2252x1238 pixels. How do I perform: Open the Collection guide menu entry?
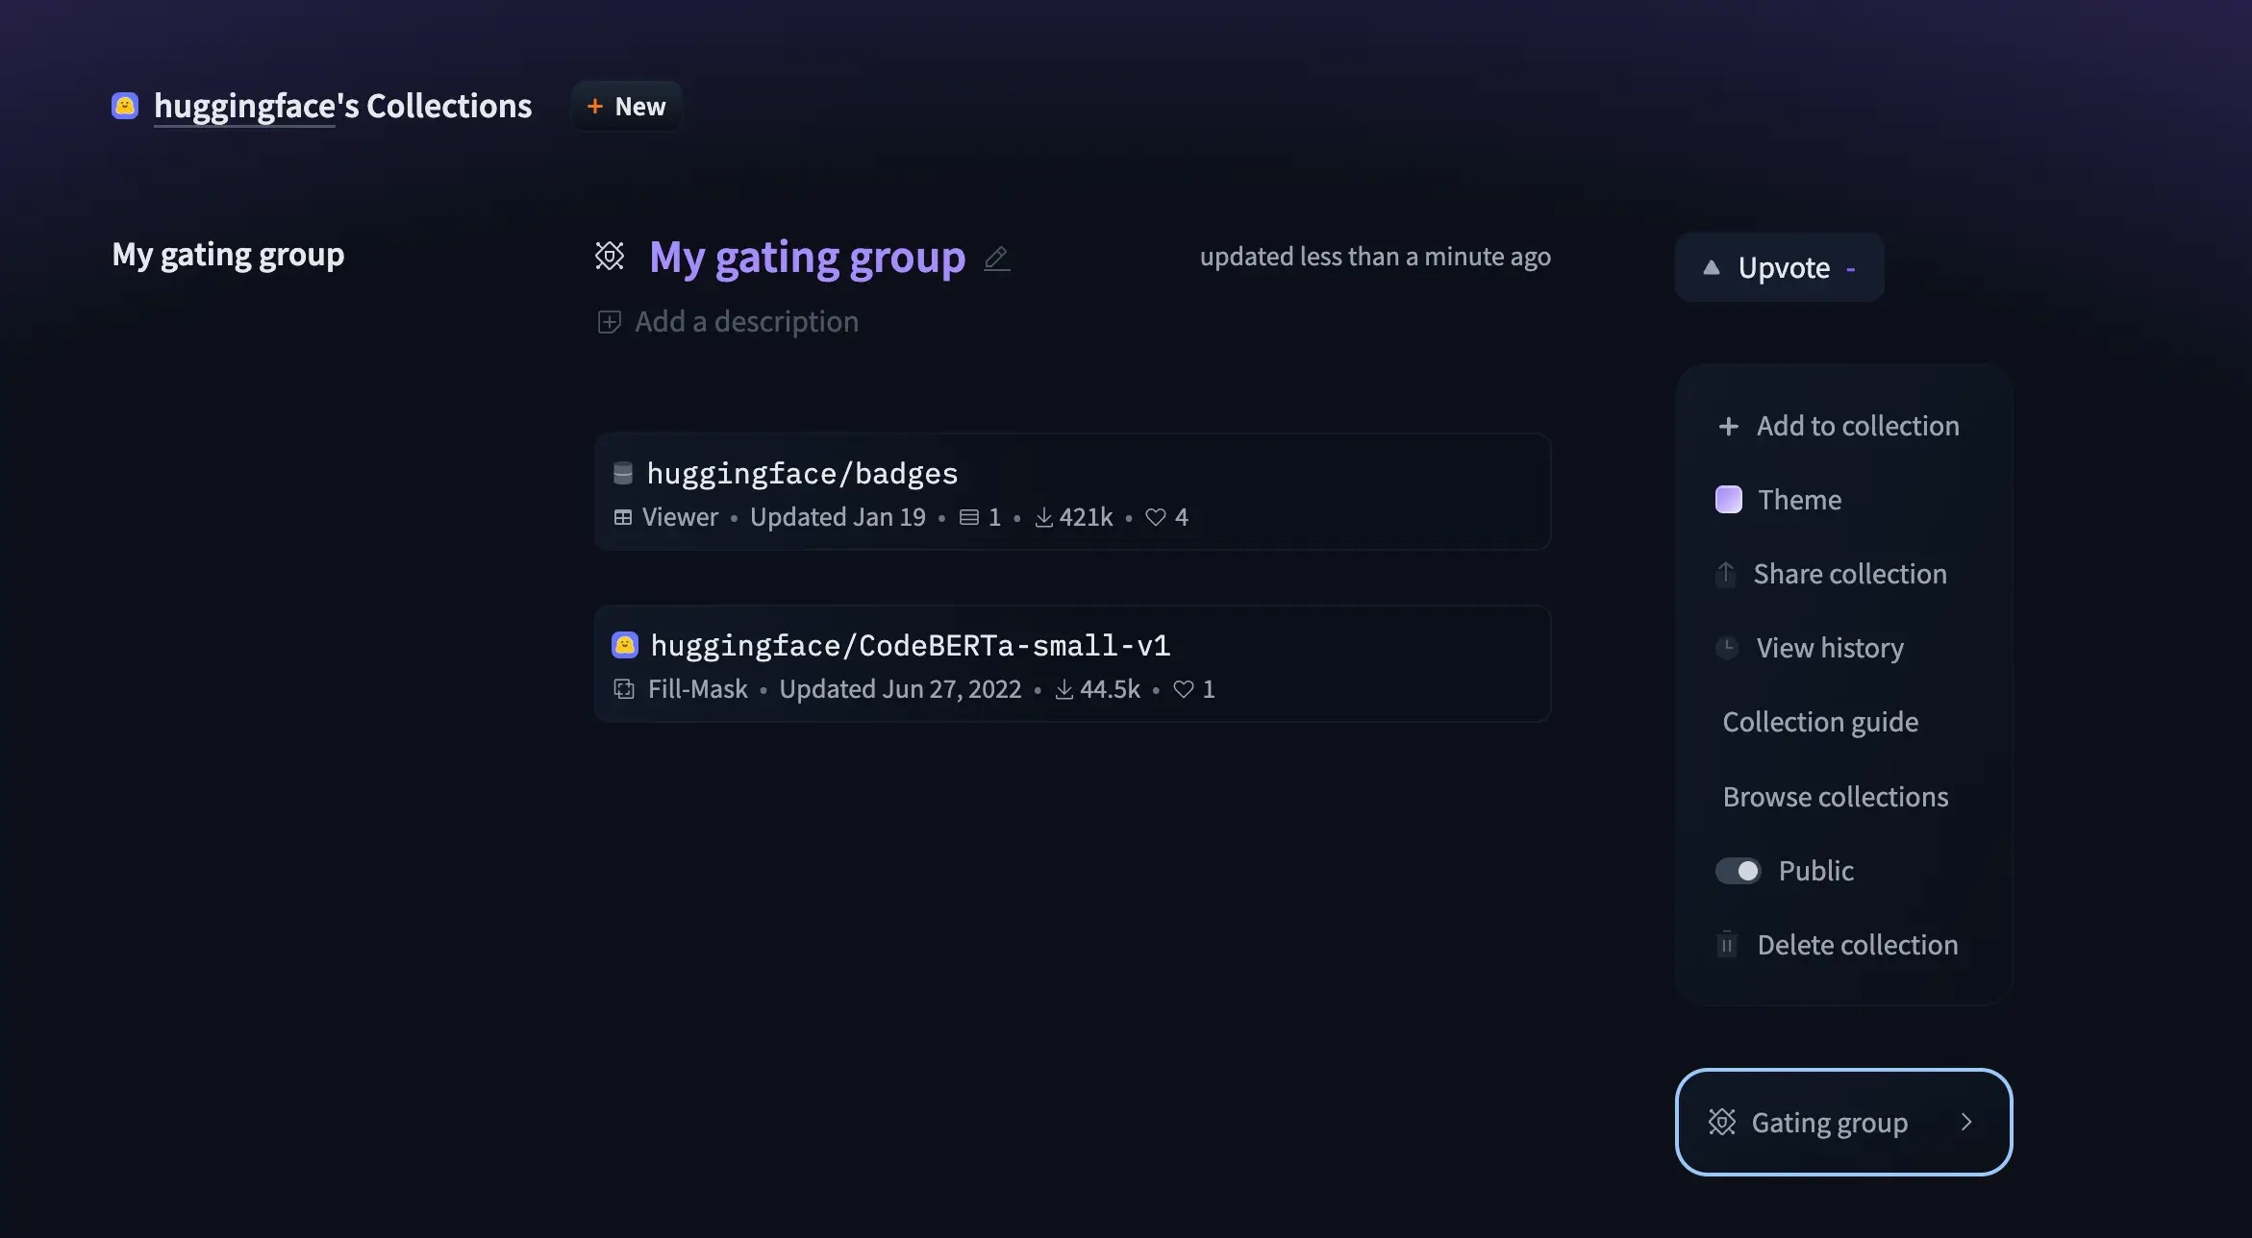tap(1820, 722)
